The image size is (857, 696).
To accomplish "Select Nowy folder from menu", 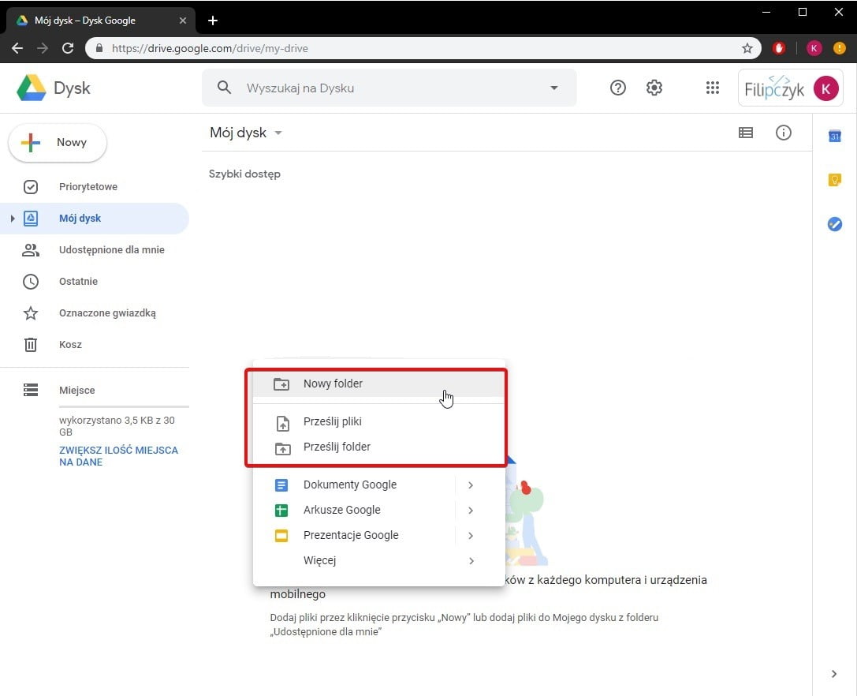I will [x=333, y=384].
